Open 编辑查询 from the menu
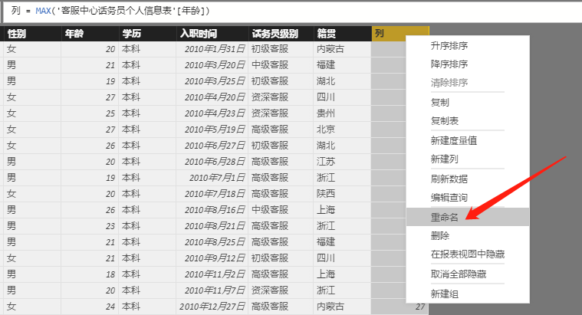The height and width of the screenshot is (315, 582). pos(449,198)
